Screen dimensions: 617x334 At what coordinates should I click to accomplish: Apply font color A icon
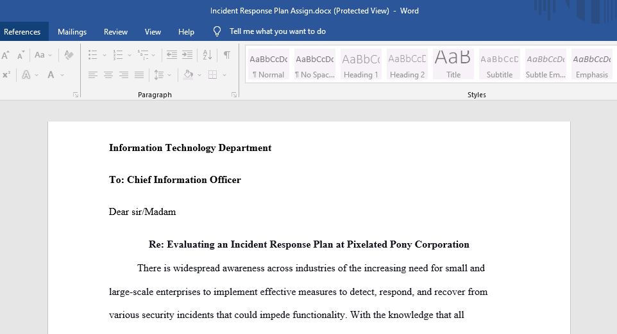51,75
